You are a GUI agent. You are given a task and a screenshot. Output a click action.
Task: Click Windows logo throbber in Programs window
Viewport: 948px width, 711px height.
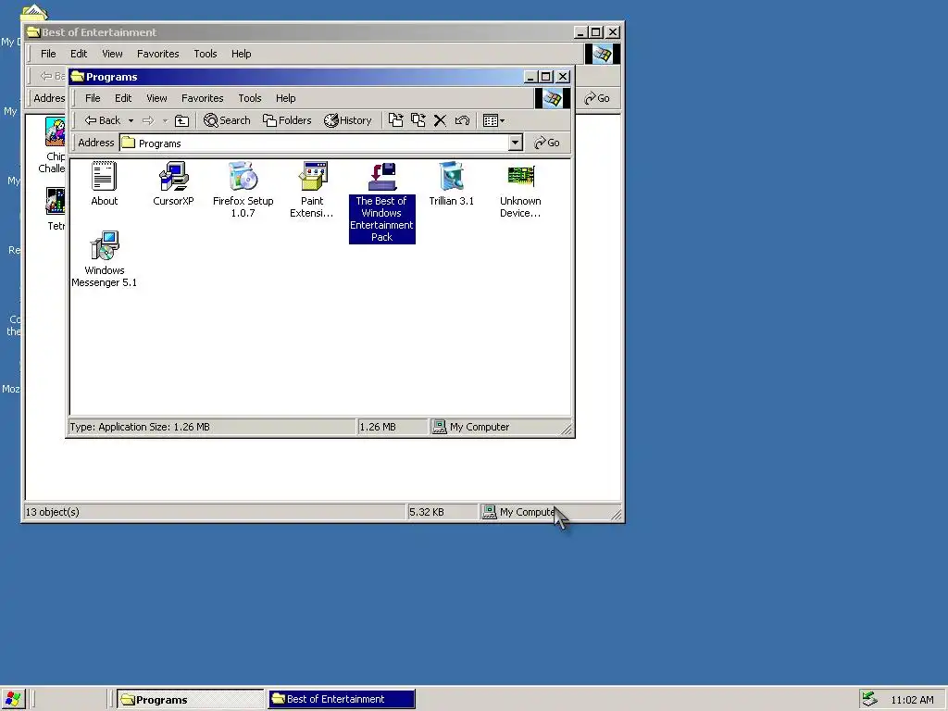(x=552, y=98)
